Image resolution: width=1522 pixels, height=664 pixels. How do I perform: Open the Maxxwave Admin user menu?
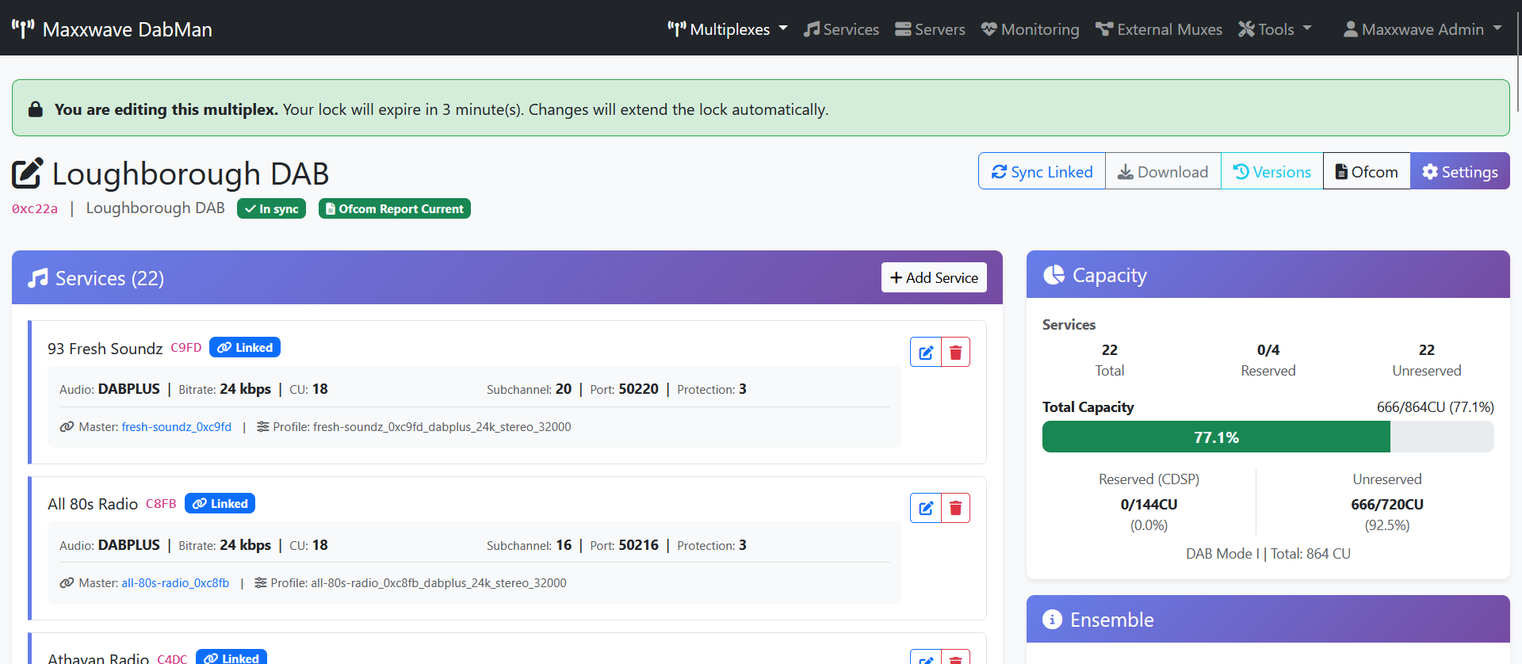[x=1422, y=29]
